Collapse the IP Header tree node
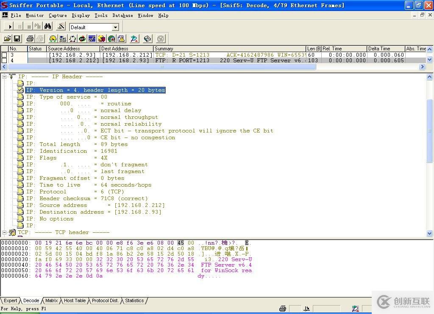The width and height of the screenshot is (434, 314). pyautogui.click(x=4, y=77)
